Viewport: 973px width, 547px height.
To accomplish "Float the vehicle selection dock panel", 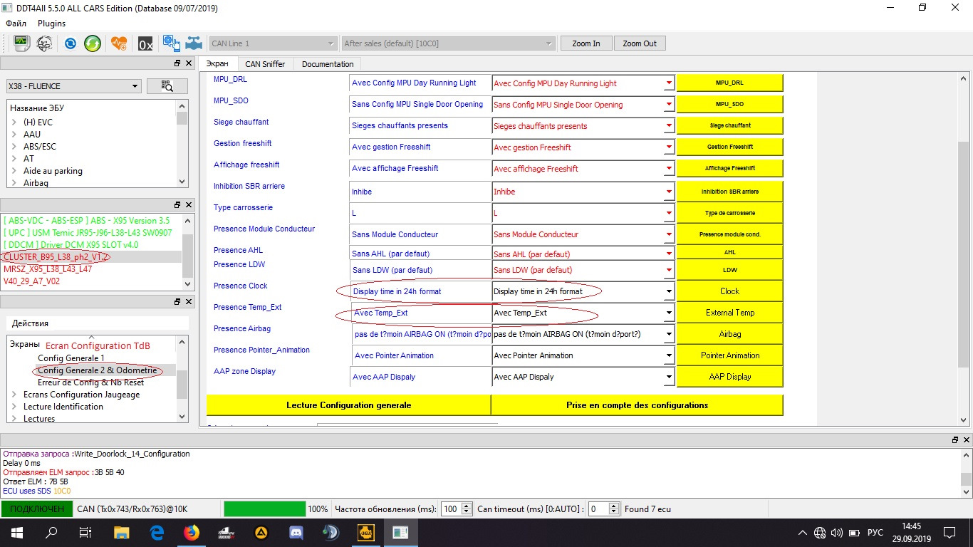I will click(x=178, y=63).
